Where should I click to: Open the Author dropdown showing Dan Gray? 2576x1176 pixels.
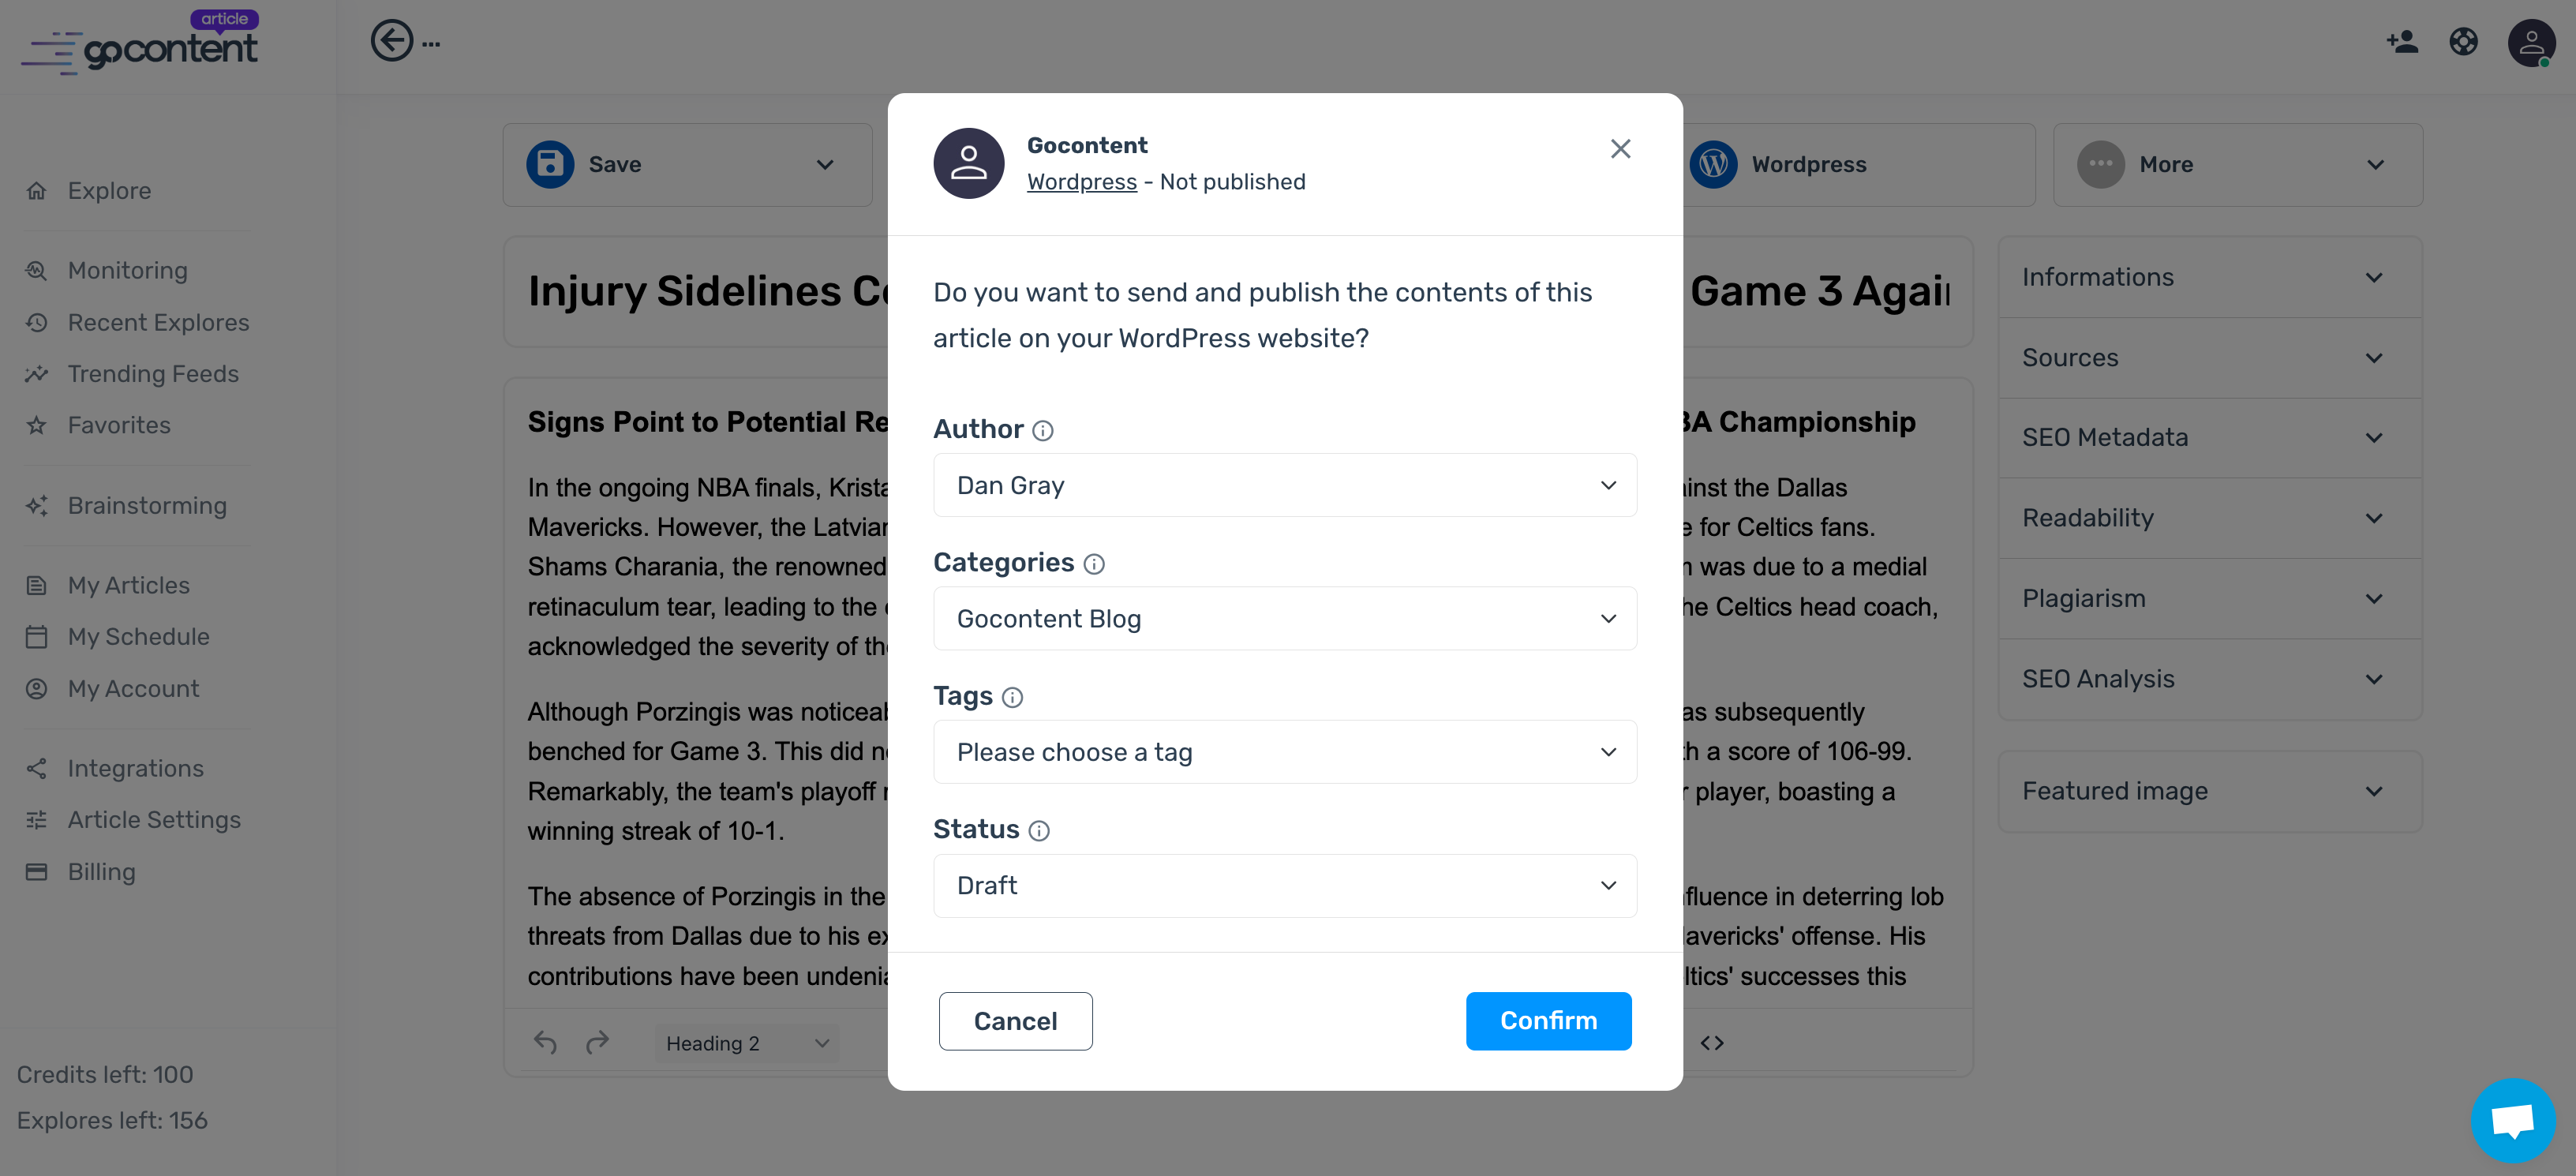coord(1284,485)
